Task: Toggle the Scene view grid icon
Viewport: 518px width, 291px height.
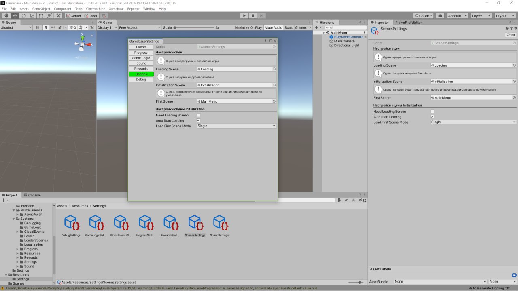Action: [80, 27]
